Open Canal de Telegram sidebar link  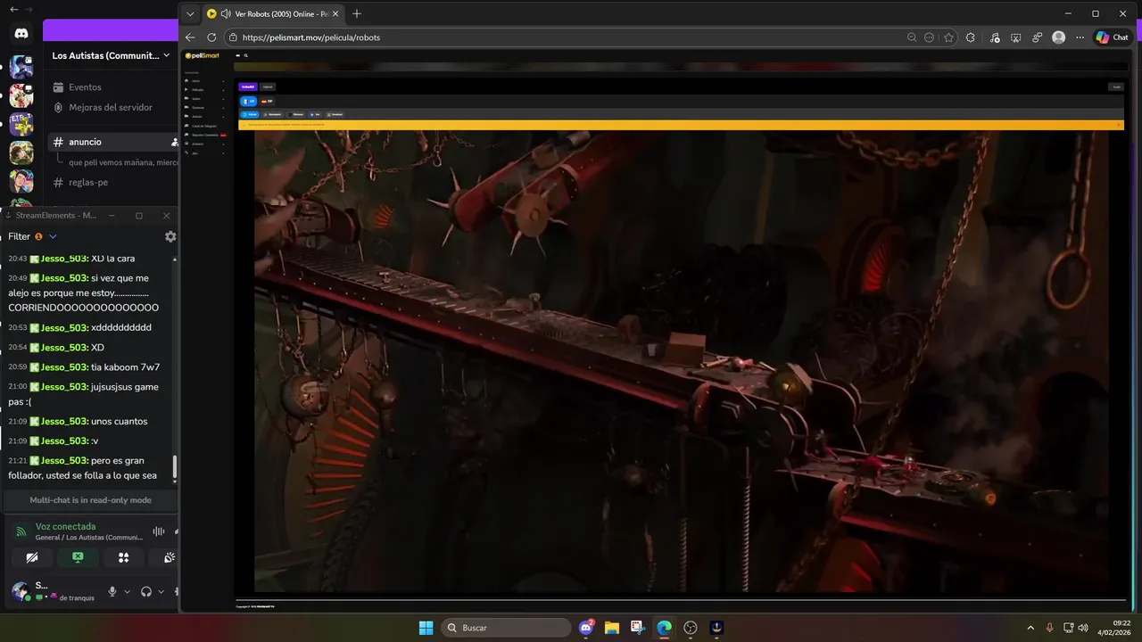click(203, 126)
